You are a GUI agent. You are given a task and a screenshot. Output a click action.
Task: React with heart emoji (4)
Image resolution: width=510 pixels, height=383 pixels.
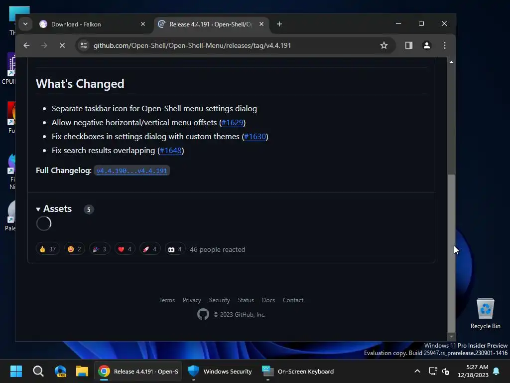click(x=125, y=249)
